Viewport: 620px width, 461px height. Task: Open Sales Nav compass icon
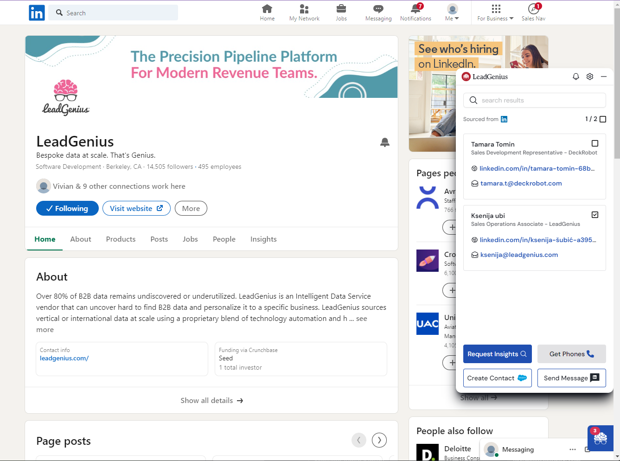533,13
